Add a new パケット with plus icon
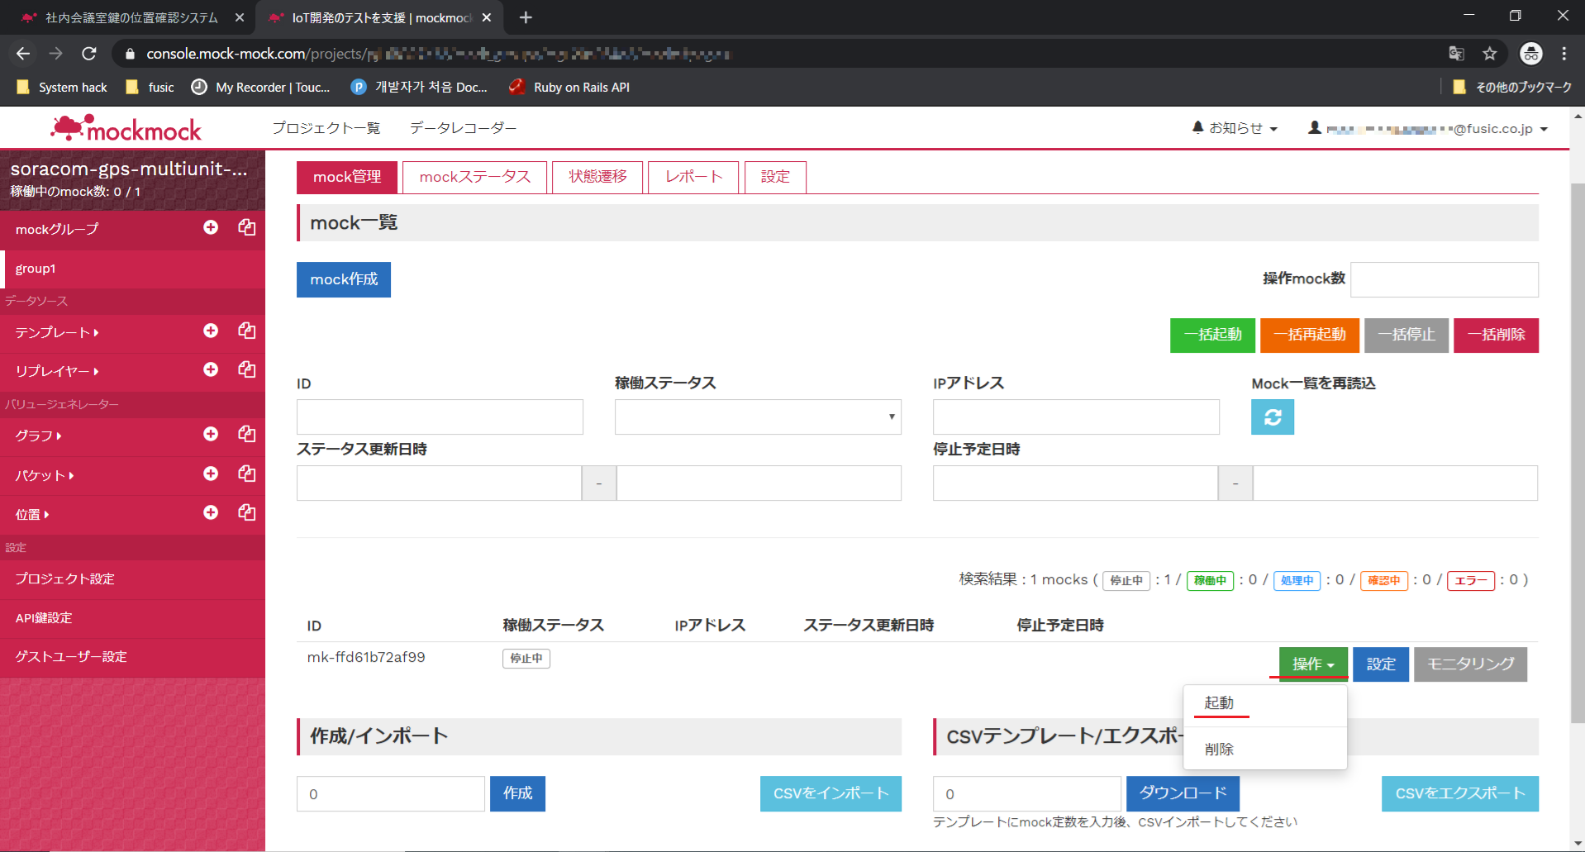The height and width of the screenshot is (852, 1585). click(x=211, y=474)
